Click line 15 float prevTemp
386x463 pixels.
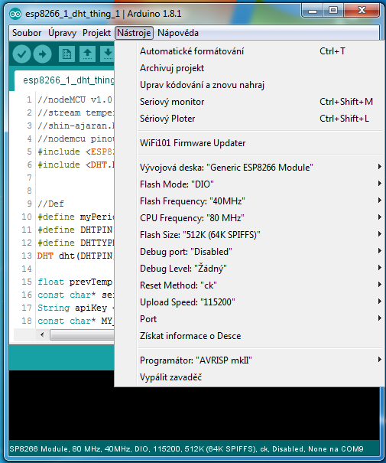(75, 282)
